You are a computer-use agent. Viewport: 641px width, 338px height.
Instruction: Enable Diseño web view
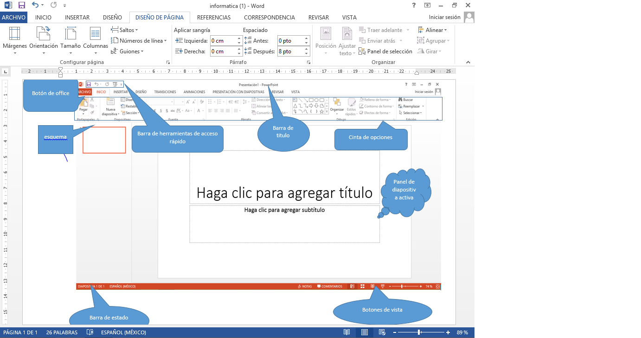382,332
